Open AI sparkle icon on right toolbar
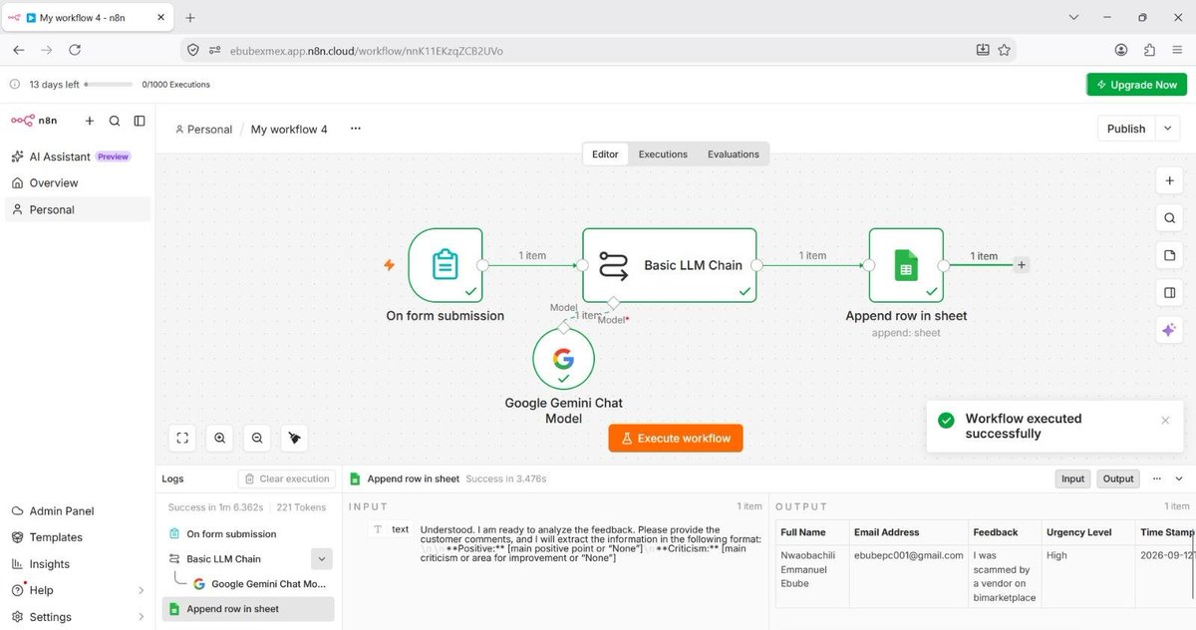Viewport: 1196px width, 630px height. click(x=1169, y=331)
